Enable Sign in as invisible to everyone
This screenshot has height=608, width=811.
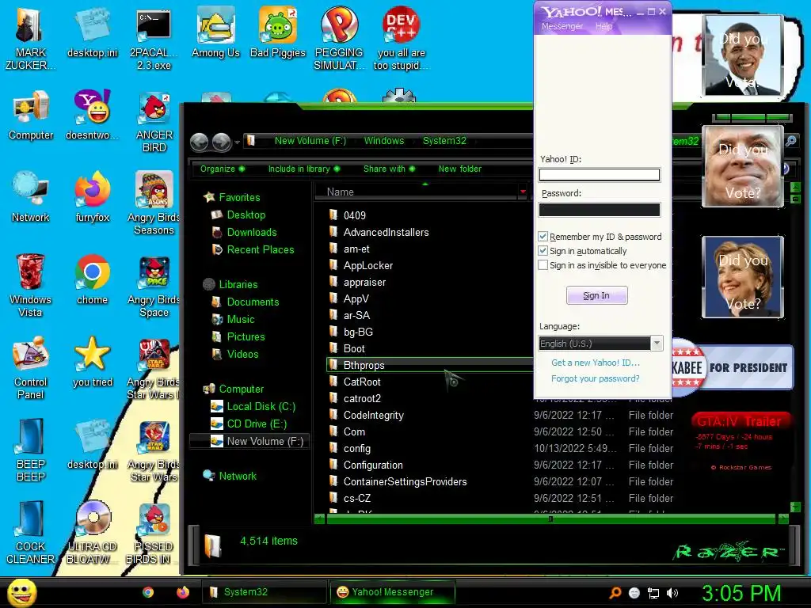click(x=543, y=265)
